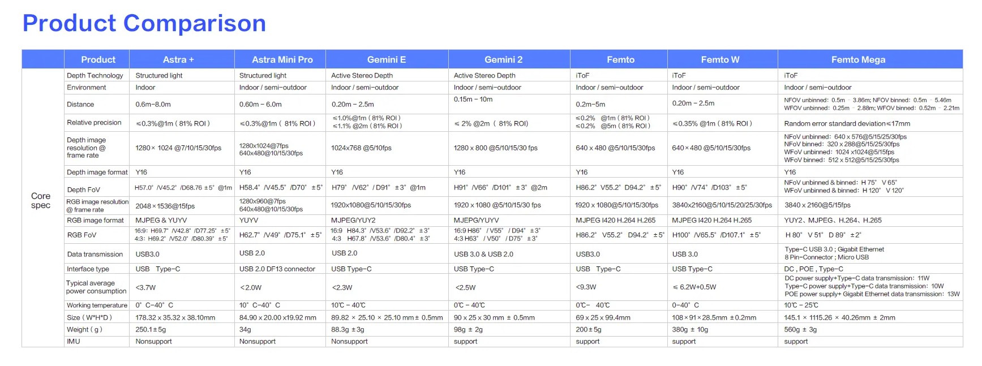This screenshot has width=982, height=366.
Task: Select the Data transmission row label
Action: click(95, 255)
